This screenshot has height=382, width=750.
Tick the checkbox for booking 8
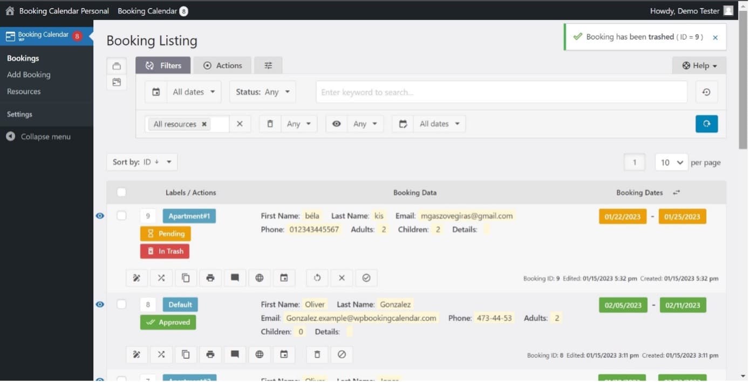click(121, 304)
